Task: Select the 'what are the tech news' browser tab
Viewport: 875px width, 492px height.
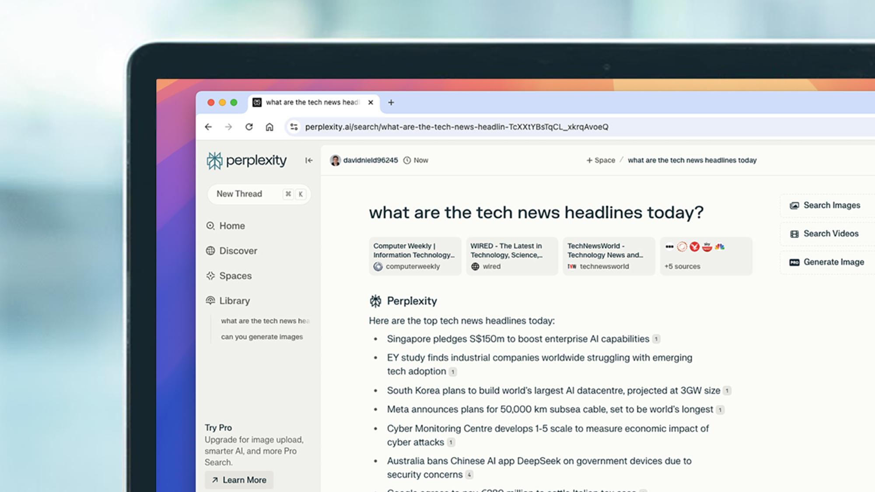Action: 314,102
